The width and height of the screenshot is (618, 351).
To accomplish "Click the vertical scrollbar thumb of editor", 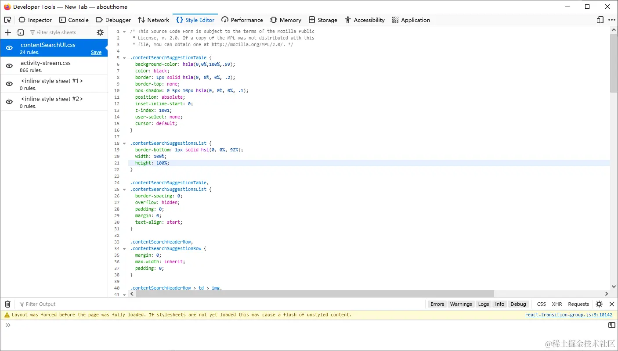I will coord(614,63).
